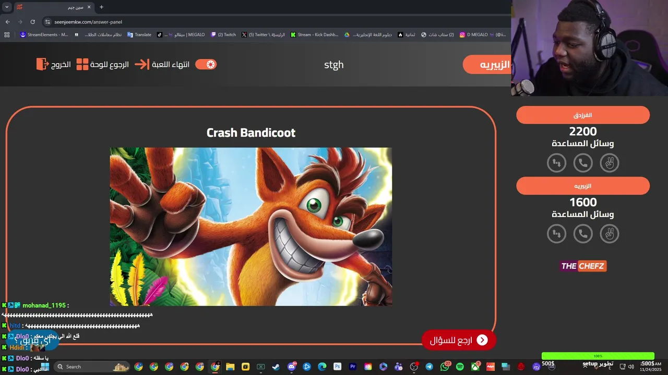Click the leftmost help icon under score 1600
Screen dimensions: 668x375
pyautogui.click(x=557, y=234)
